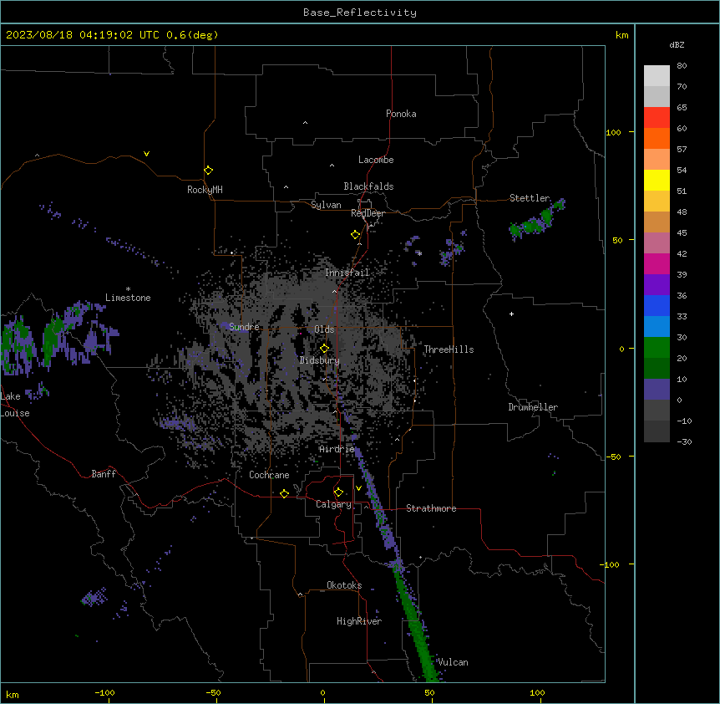Click the Limestone label
This screenshot has height=704, width=720.
(x=128, y=298)
